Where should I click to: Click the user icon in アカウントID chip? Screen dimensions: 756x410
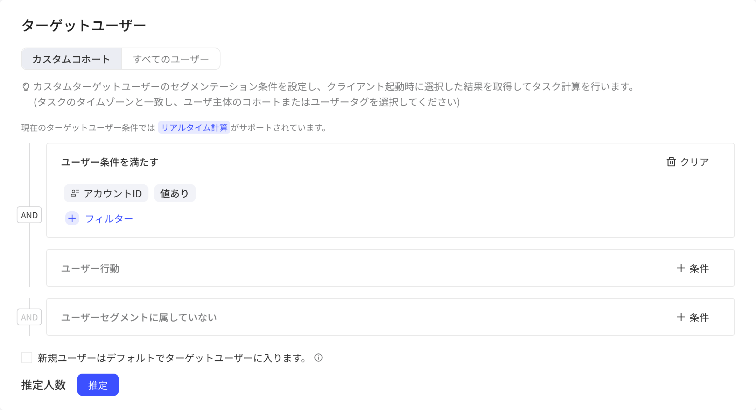[x=75, y=193]
